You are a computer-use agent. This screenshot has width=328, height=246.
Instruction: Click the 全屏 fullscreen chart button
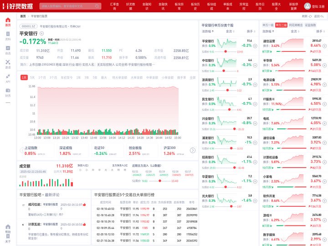(x=192, y=77)
